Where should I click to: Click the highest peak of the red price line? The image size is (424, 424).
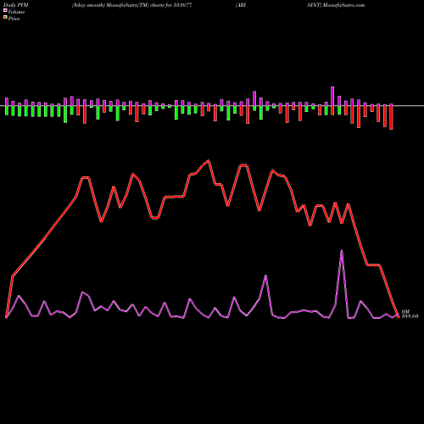[209, 160]
